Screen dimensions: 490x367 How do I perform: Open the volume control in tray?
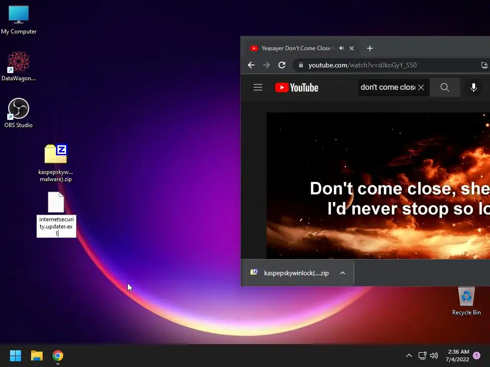(434, 356)
